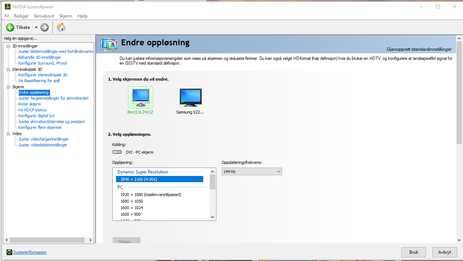The height and width of the screenshot is (261, 463).
Task: Open the Hjelp menu
Action: (x=82, y=16)
